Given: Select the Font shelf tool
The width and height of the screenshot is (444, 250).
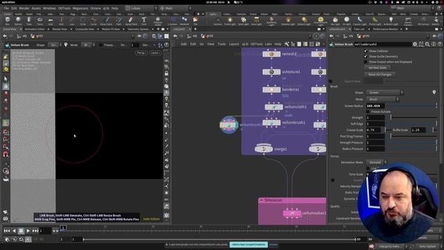Looking at the screenshot, I should [144, 20].
